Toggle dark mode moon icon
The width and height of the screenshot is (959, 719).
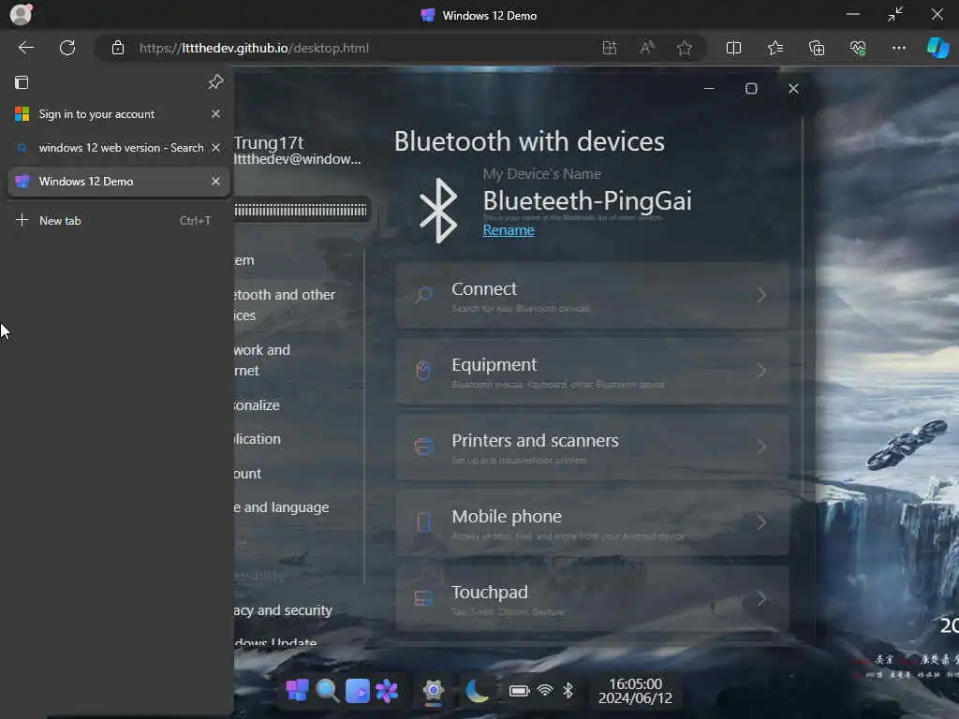(477, 691)
